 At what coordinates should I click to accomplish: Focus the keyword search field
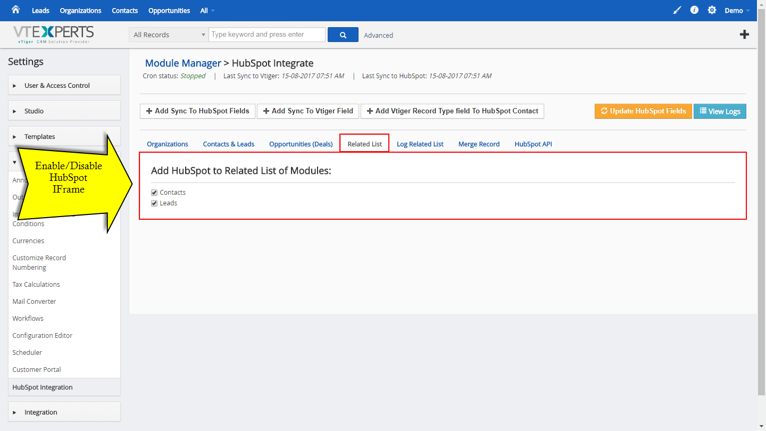click(x=267, y=35)
